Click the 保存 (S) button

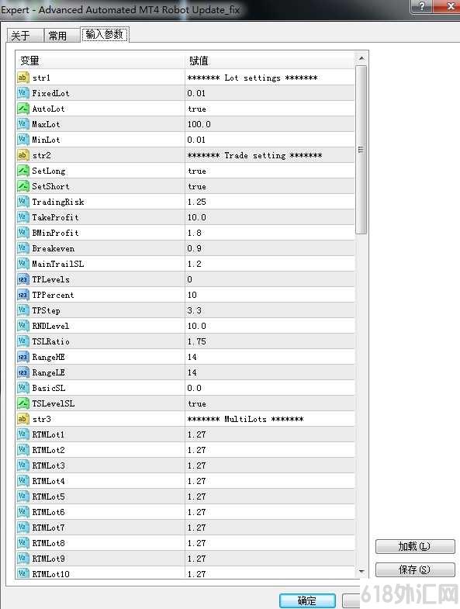[415, 569]
